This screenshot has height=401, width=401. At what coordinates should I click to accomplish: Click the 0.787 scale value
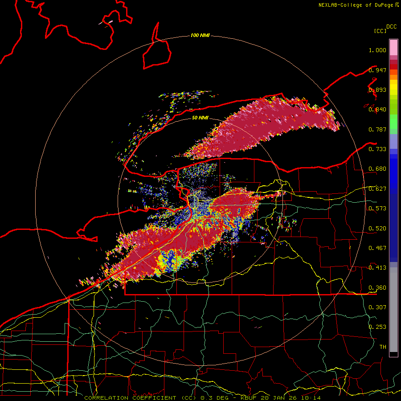tap(377, 129)
